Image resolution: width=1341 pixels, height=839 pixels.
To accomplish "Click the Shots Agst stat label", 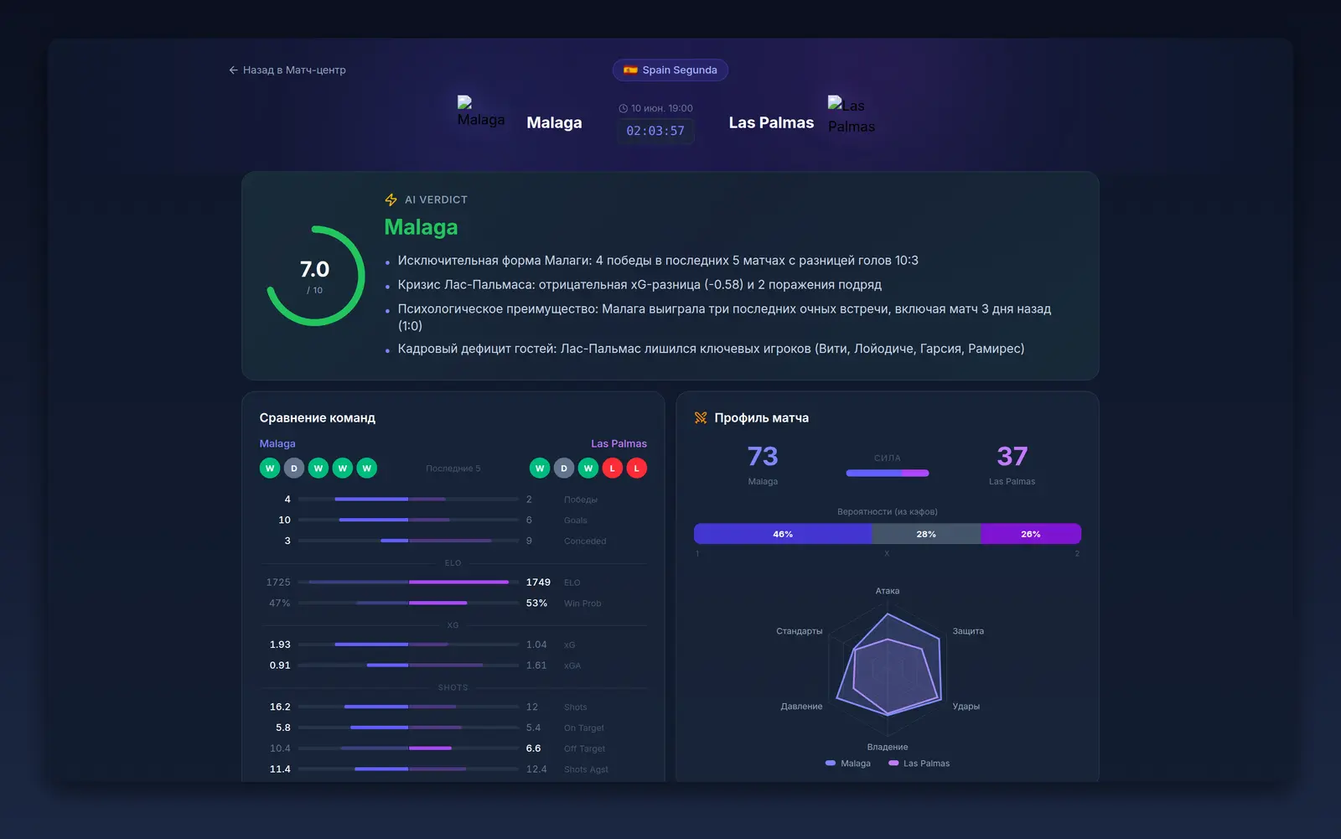I will click(x=586, y=769).
